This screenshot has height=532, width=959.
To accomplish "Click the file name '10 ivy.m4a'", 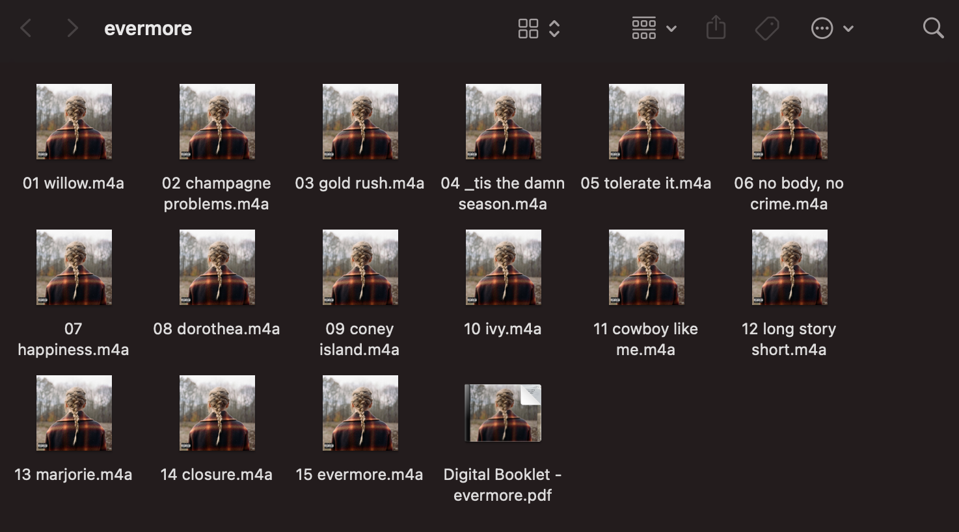I will [x=503, y=329].
